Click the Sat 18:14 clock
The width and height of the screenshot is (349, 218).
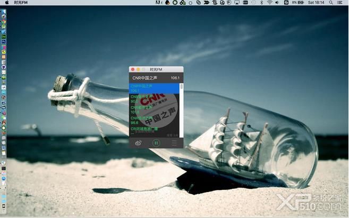pos(316,3)
